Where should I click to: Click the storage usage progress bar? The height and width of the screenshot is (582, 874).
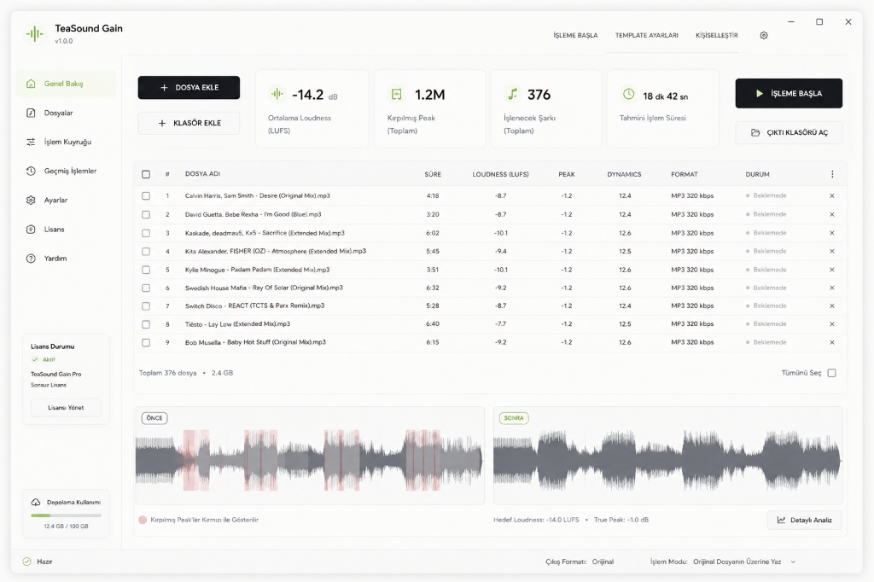pos(67,515)
